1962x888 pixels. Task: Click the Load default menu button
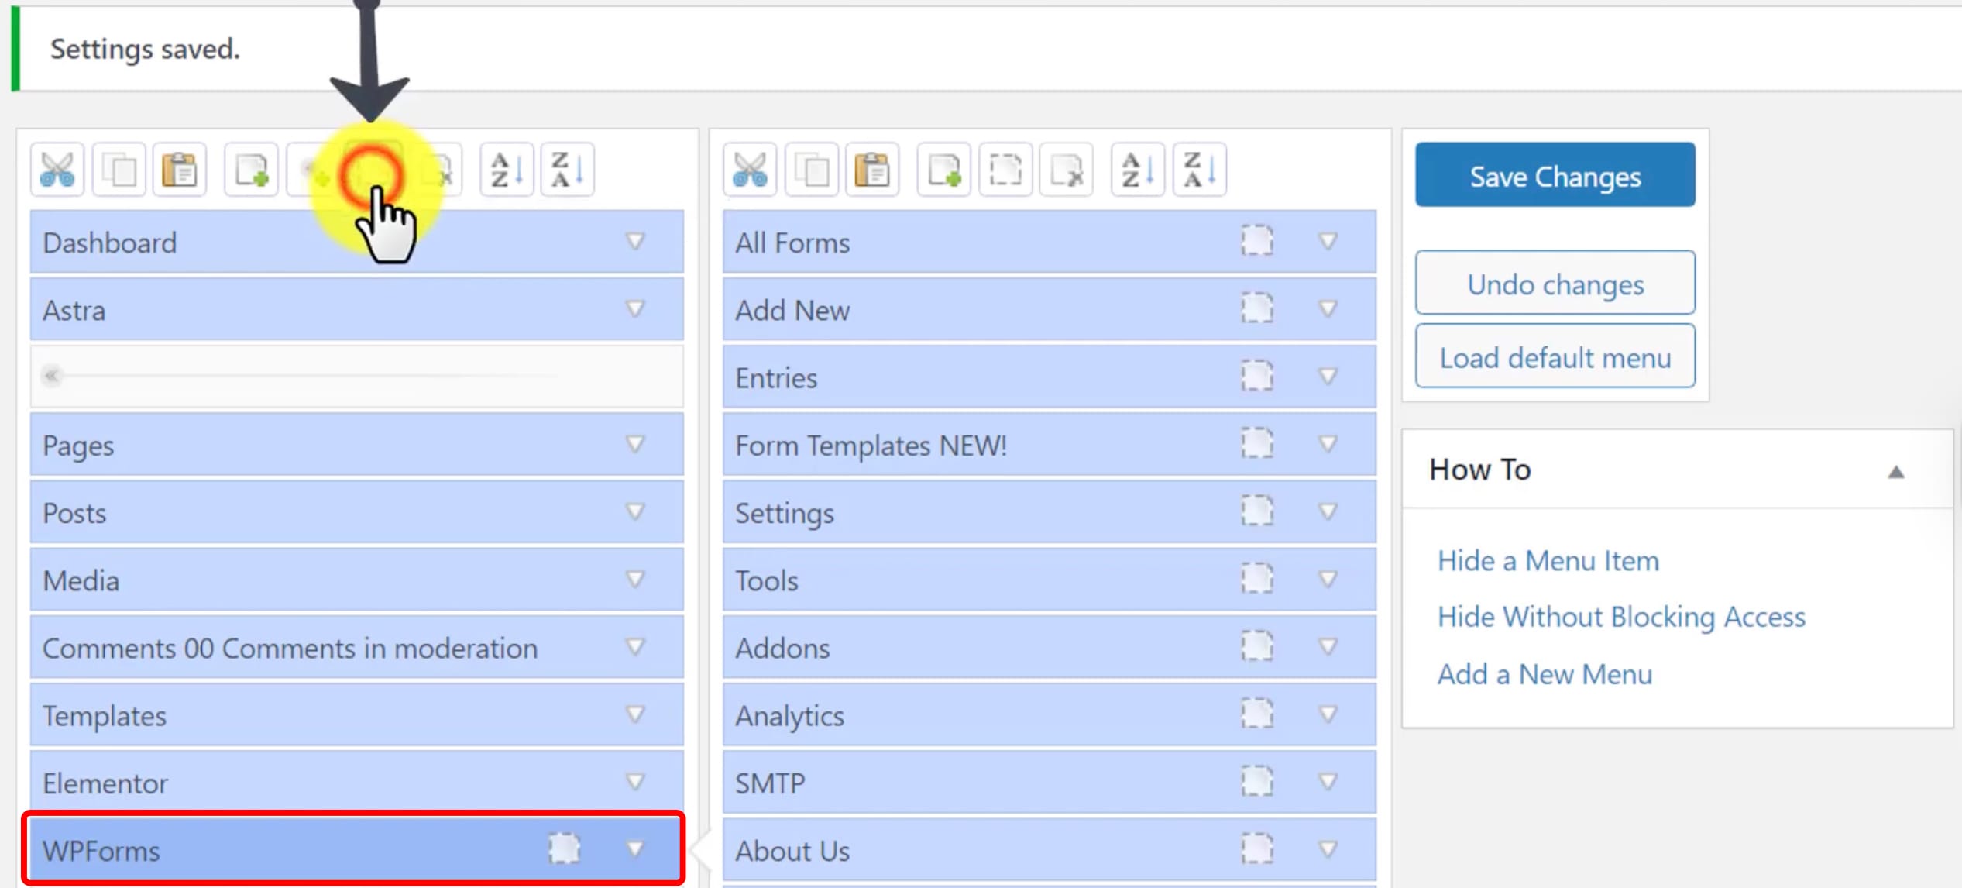1555,356
